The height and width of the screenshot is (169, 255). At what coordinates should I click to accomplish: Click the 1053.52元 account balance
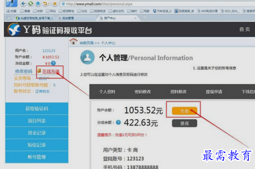click(143, 110)
